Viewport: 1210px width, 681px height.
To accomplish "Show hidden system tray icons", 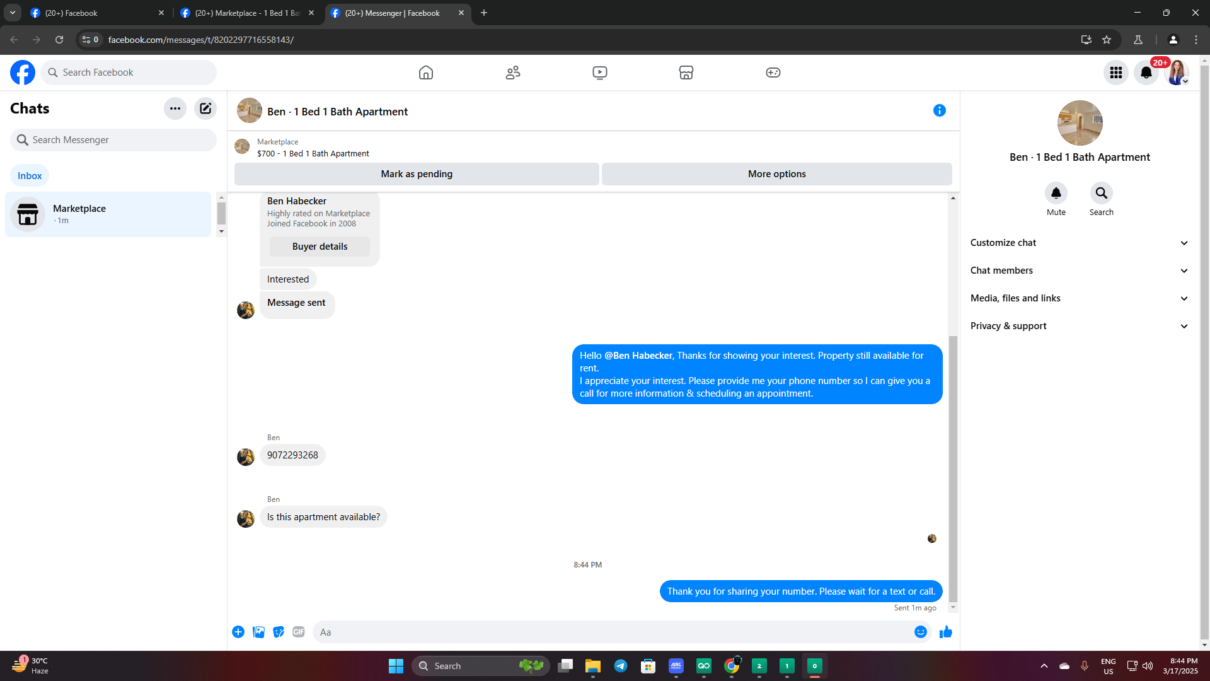I will coord(1044,666).
